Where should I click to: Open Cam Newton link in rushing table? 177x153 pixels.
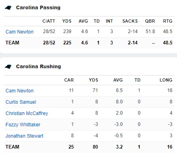point(19,91)
